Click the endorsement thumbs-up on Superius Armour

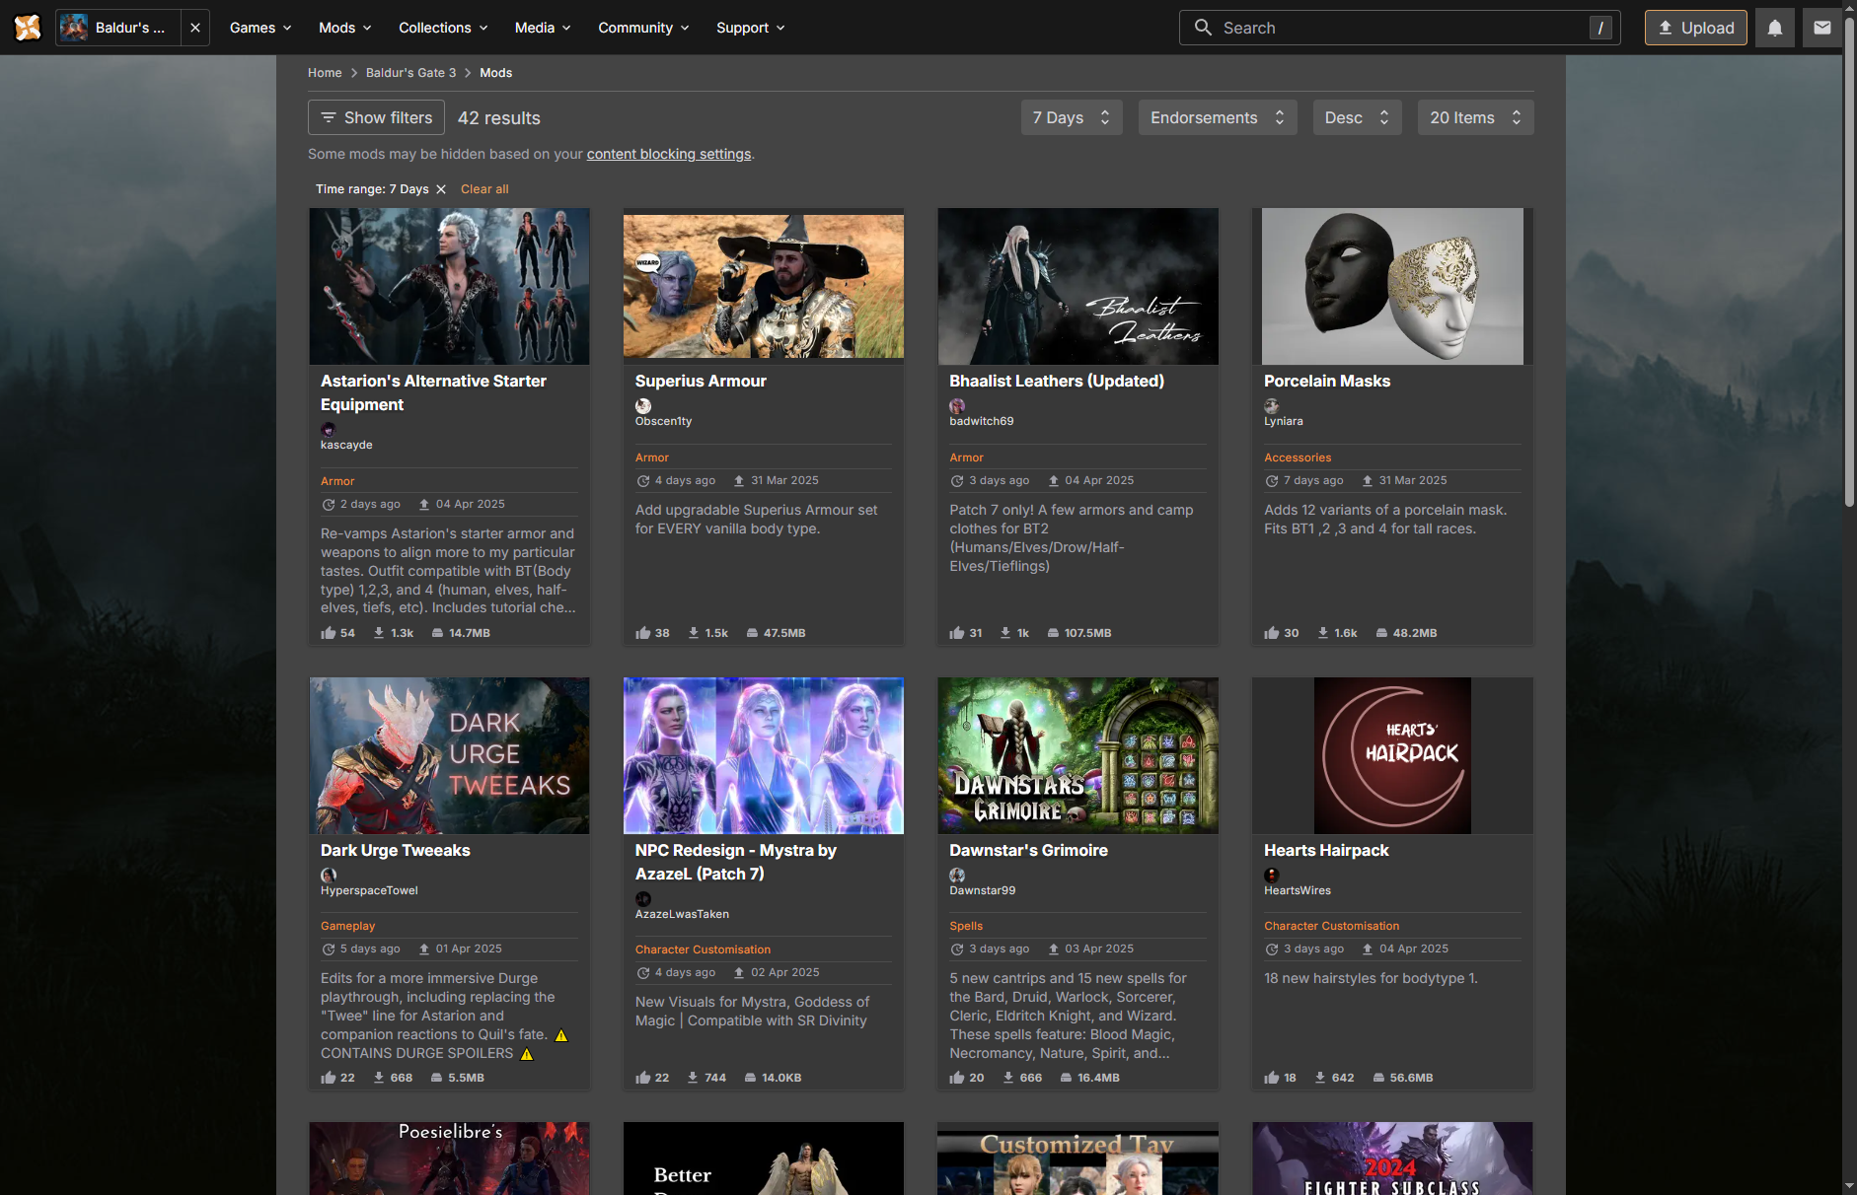coord(643,633)
